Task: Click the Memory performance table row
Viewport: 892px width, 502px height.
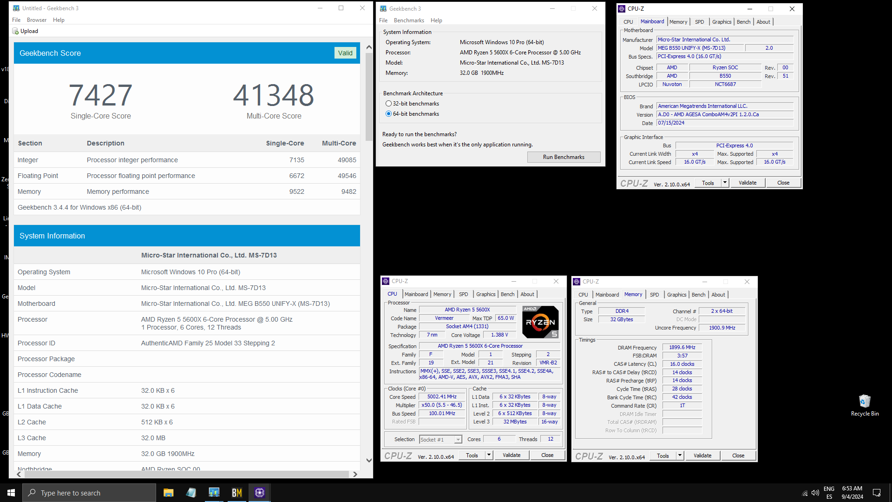Action: point(187,192)
